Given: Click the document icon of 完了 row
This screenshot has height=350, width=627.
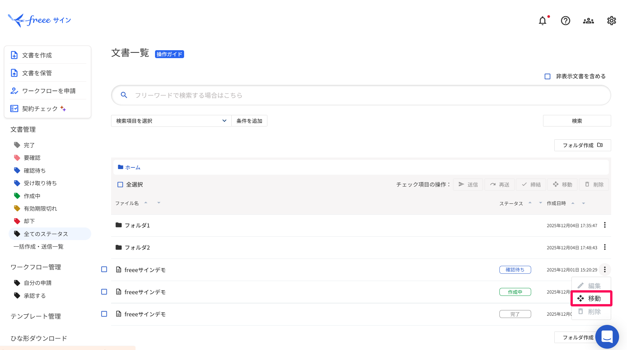Looking at the screenshot, I should (x=119, y=314).
